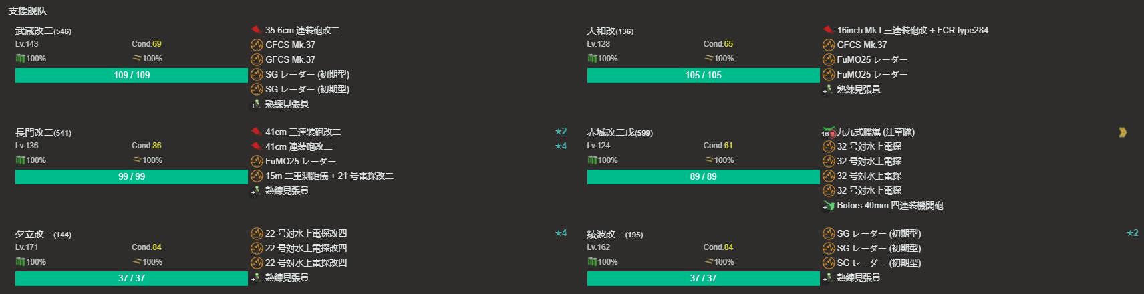Select first 22 号対水上電探改四 entry of 夕立改二
The image size is (1144, 294).
pyautogui.click(x=306, y=233)
